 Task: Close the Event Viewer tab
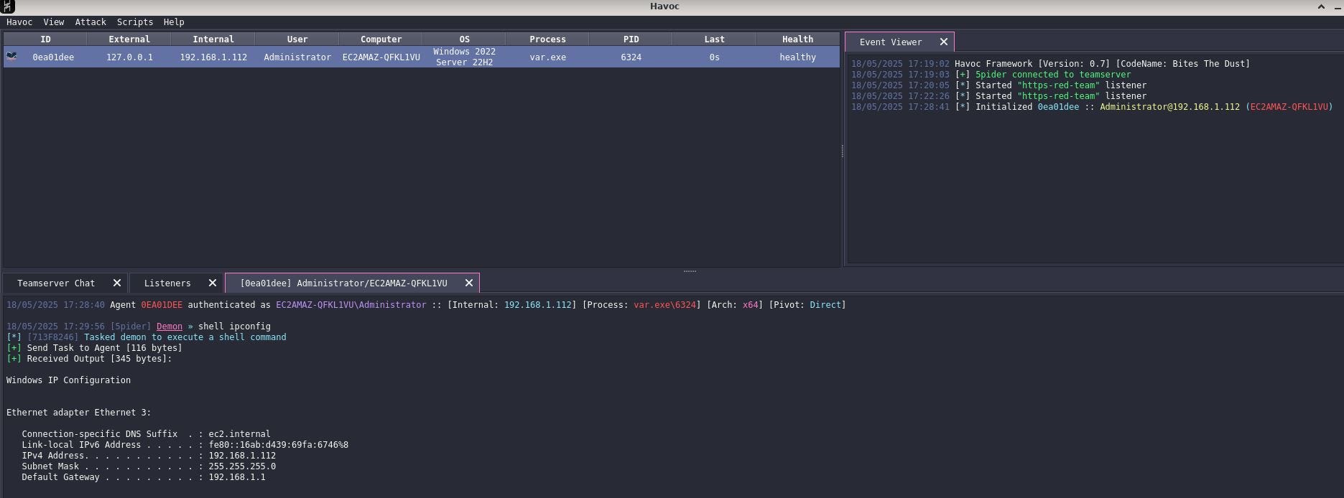coord(944,42)
